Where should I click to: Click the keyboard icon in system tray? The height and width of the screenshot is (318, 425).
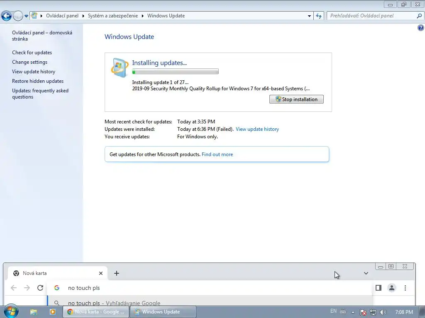343,311
